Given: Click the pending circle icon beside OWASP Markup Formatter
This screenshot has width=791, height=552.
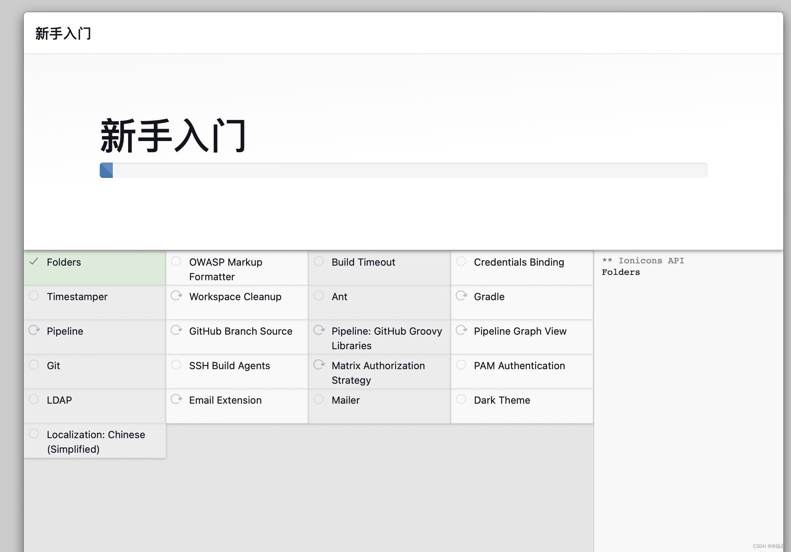Looking at the screenshot, I should [176, 261].
